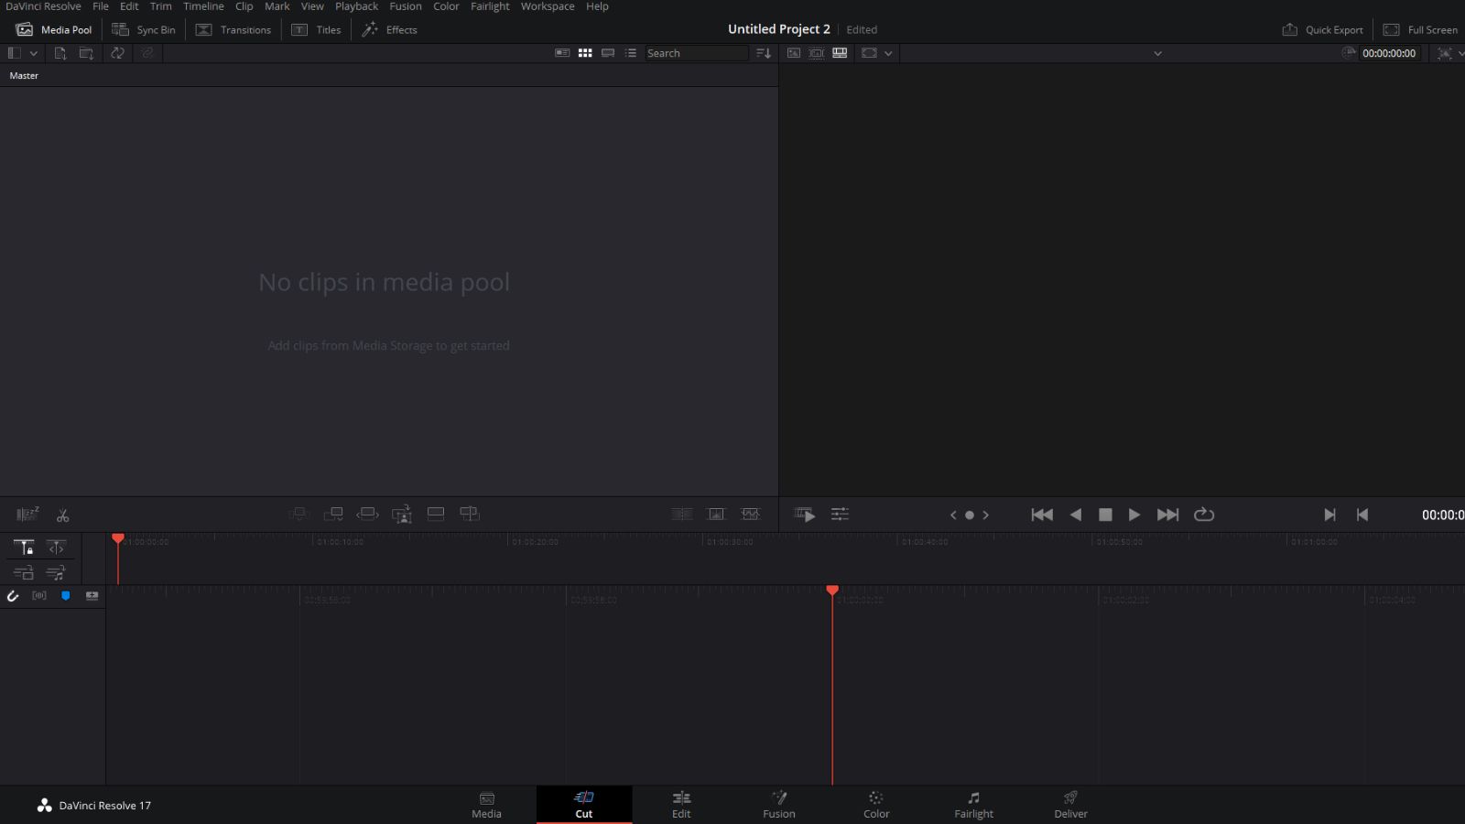
Task: Open the bin view dropdown arrow
Action: (34, 53)
